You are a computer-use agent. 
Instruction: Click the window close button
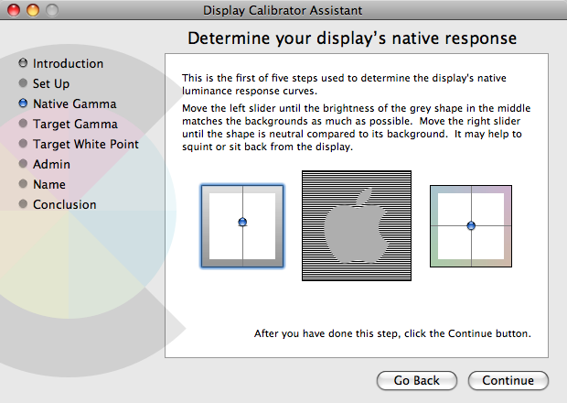click(x=13, y=11)
